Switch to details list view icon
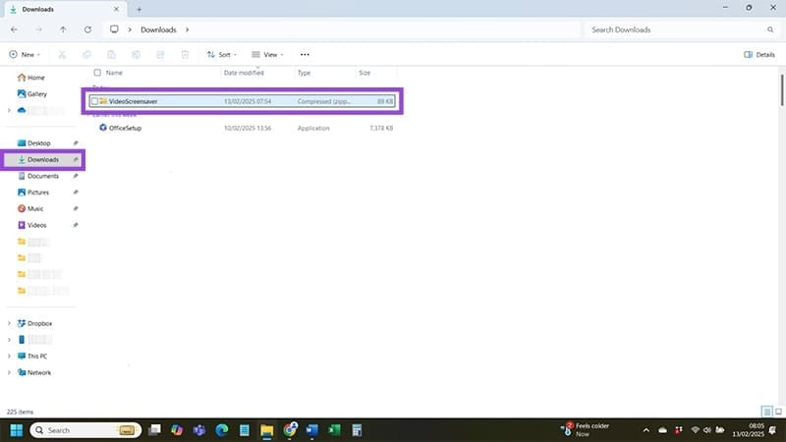 pyautogui.click(x=767, y=412)
